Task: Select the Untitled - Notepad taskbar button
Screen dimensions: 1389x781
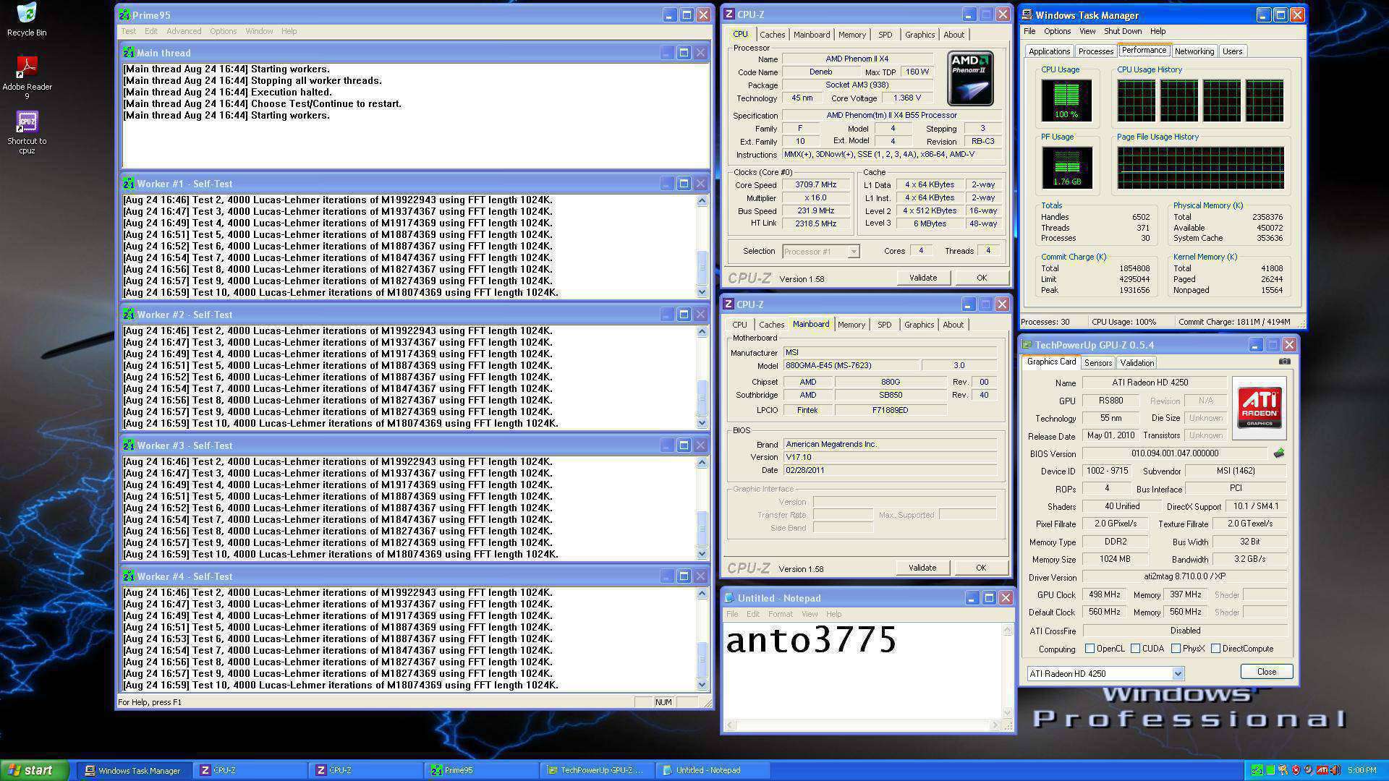Action: 713,770
